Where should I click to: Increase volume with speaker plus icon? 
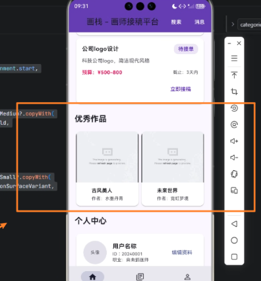(234, 141)
